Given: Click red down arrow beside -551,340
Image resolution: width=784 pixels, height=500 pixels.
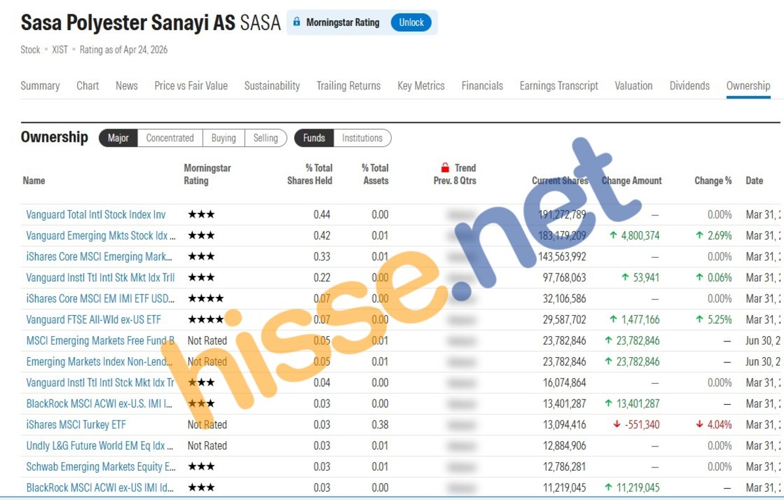Looking at the screenshot, I should (x=617, y=424).
